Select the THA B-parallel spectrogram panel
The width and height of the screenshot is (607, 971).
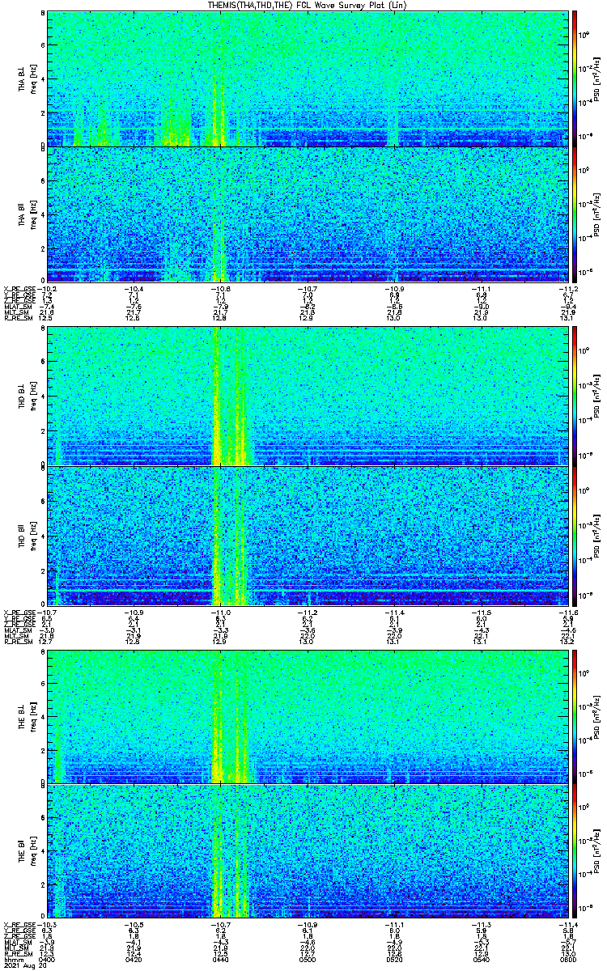[308, 214]
